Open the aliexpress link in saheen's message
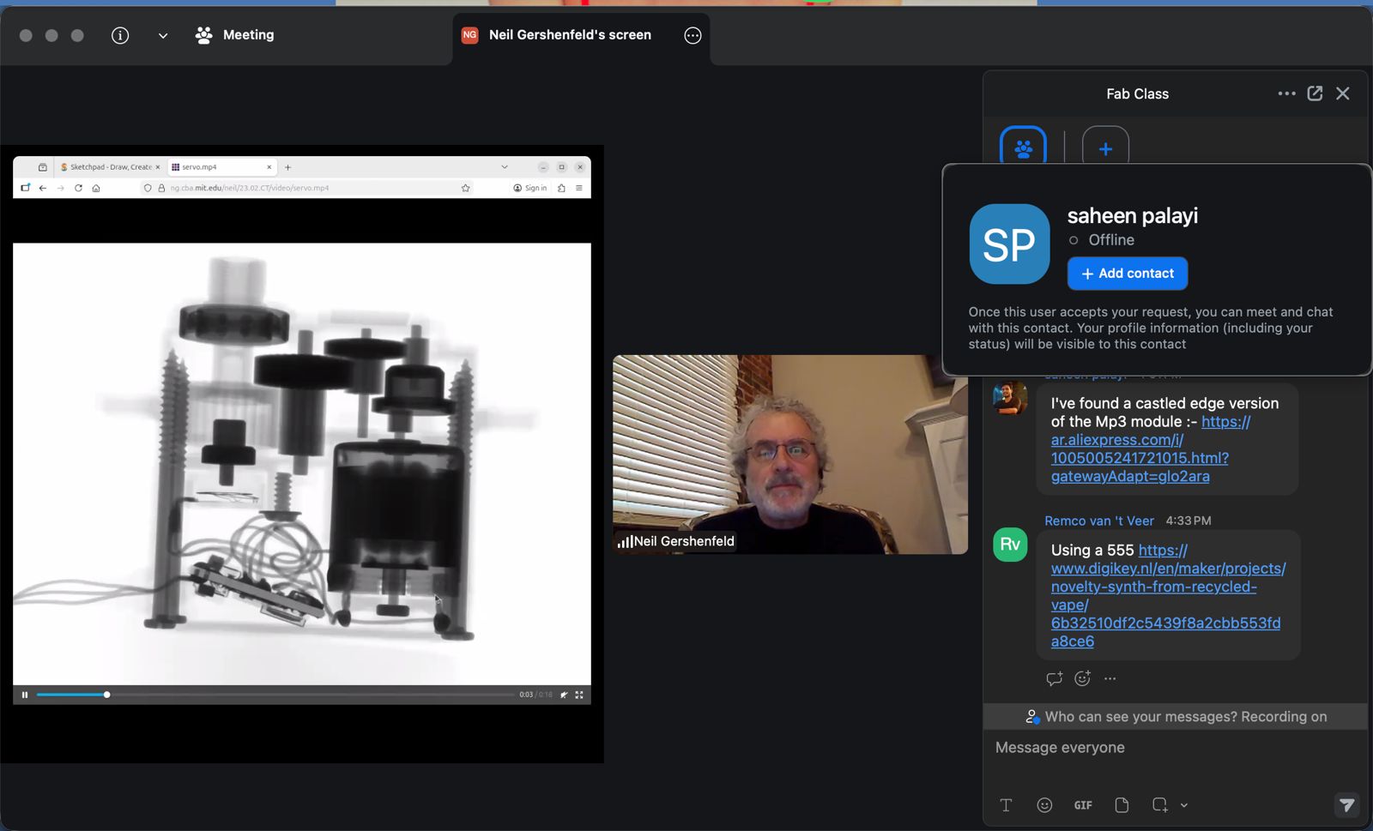The width and height of the screenshot is (1373, 831). 1150,449
